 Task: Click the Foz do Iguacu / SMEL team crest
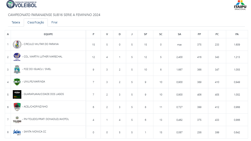pyautogui.click(x=17, y=69)
